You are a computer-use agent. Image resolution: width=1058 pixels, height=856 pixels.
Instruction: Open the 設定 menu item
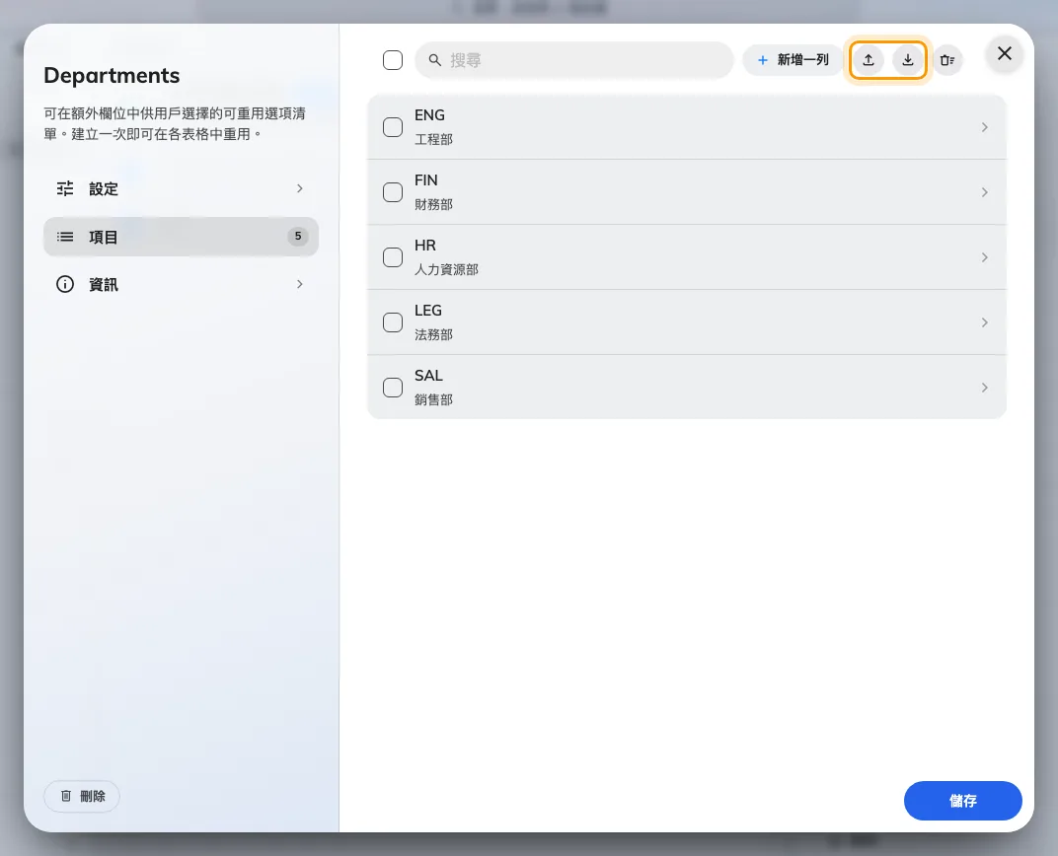[x=181, y=188]
